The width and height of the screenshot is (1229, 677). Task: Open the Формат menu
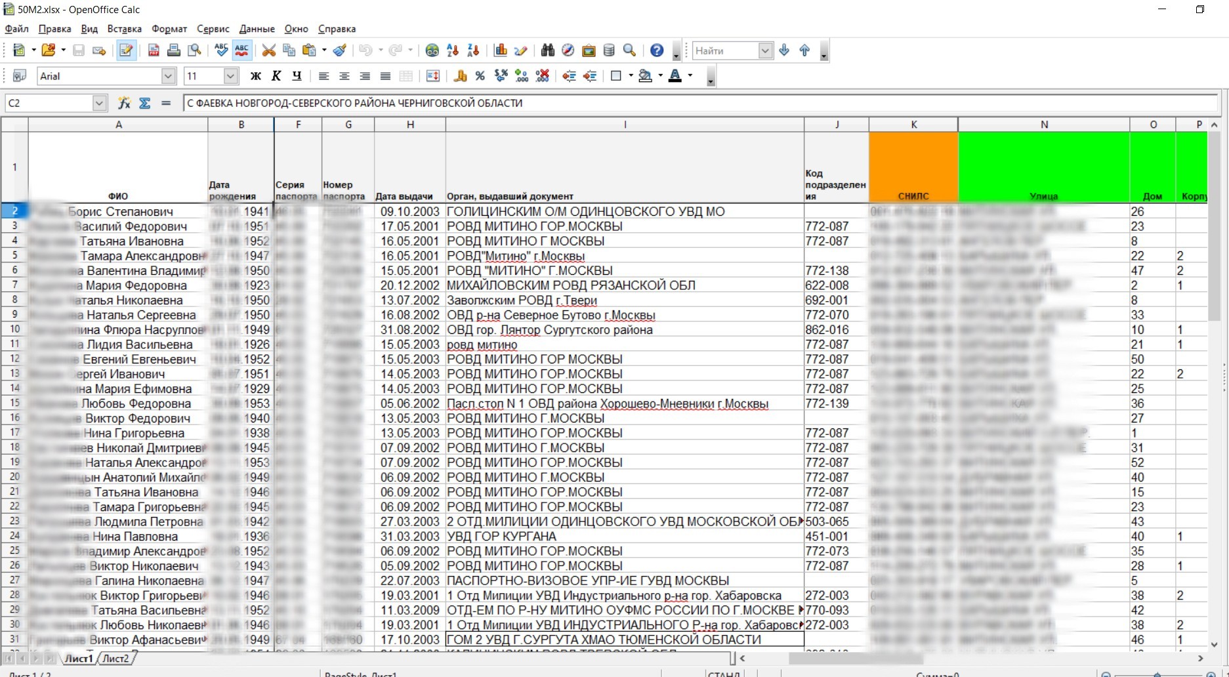(169, 29)
